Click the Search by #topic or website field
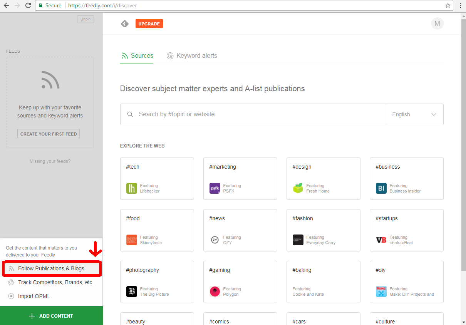This screenshot has height=325, width=466. tap(253, 114)
